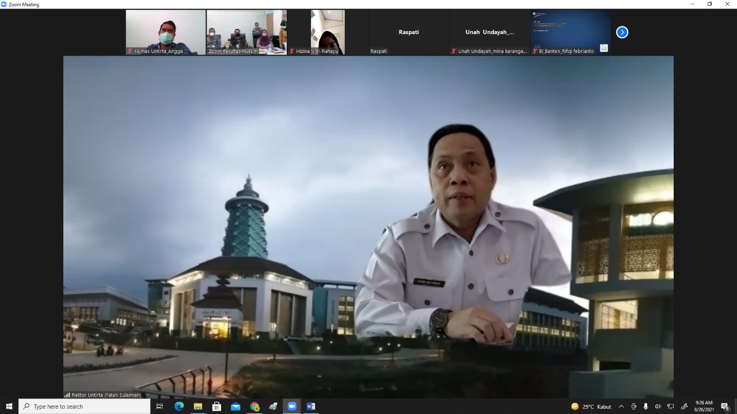Viewport: 737px width, 414px height.
Task: Open Mail app from taskbar
Action: point(235,407)
